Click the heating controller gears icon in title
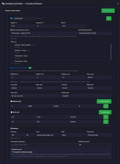Image resolution: width=120 pixels, height=164 pixels. pos(3,4)
